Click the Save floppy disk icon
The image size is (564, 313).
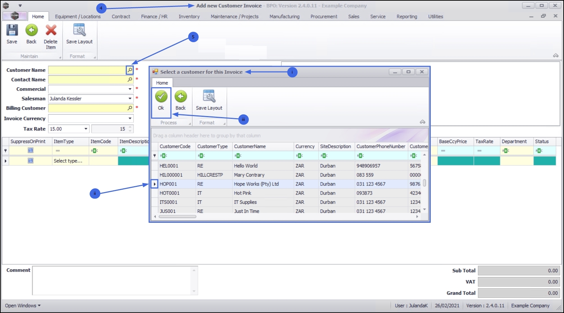12,30
